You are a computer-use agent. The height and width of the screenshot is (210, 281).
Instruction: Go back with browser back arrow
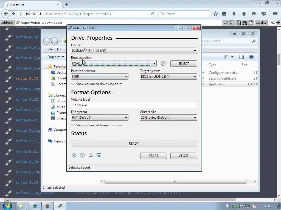[6, 14]
